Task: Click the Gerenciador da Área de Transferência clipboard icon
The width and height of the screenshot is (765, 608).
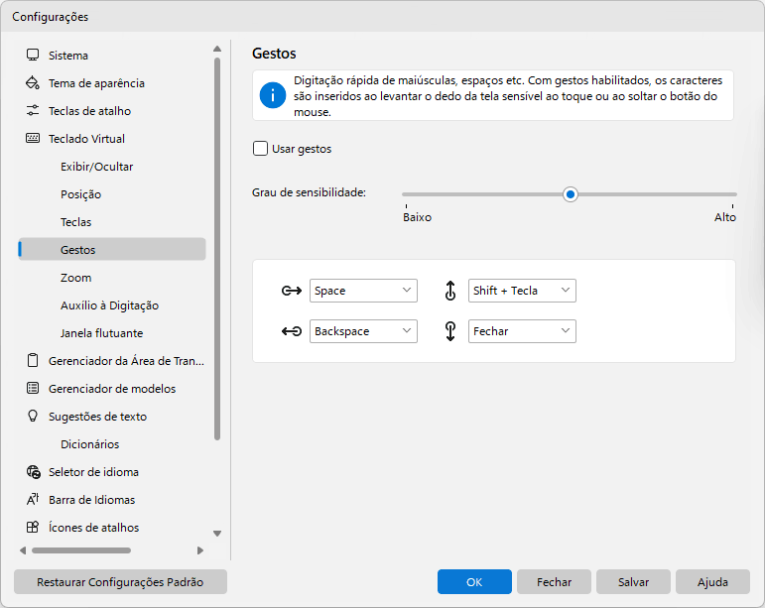Action: click(x=33, y=361)
